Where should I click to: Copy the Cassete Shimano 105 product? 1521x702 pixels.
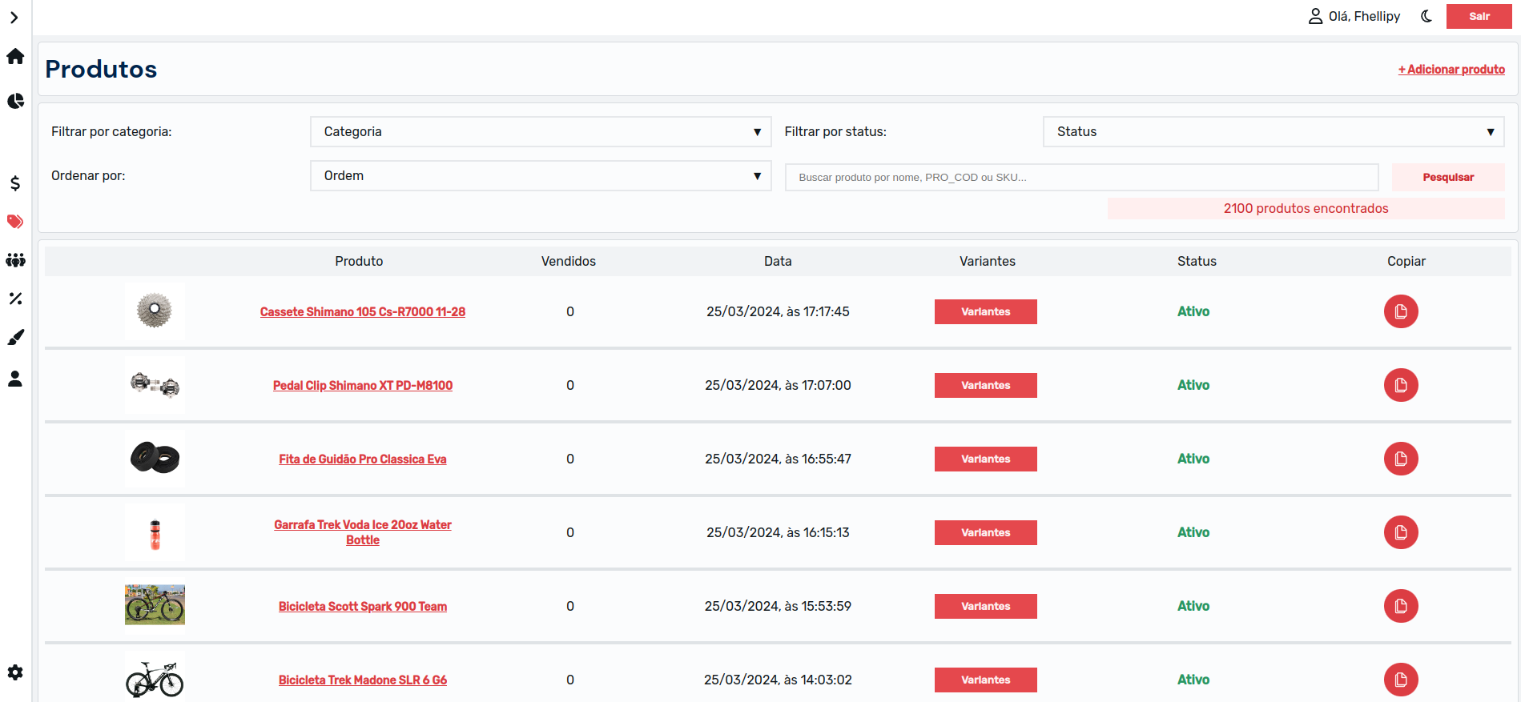coord(1401,311)
